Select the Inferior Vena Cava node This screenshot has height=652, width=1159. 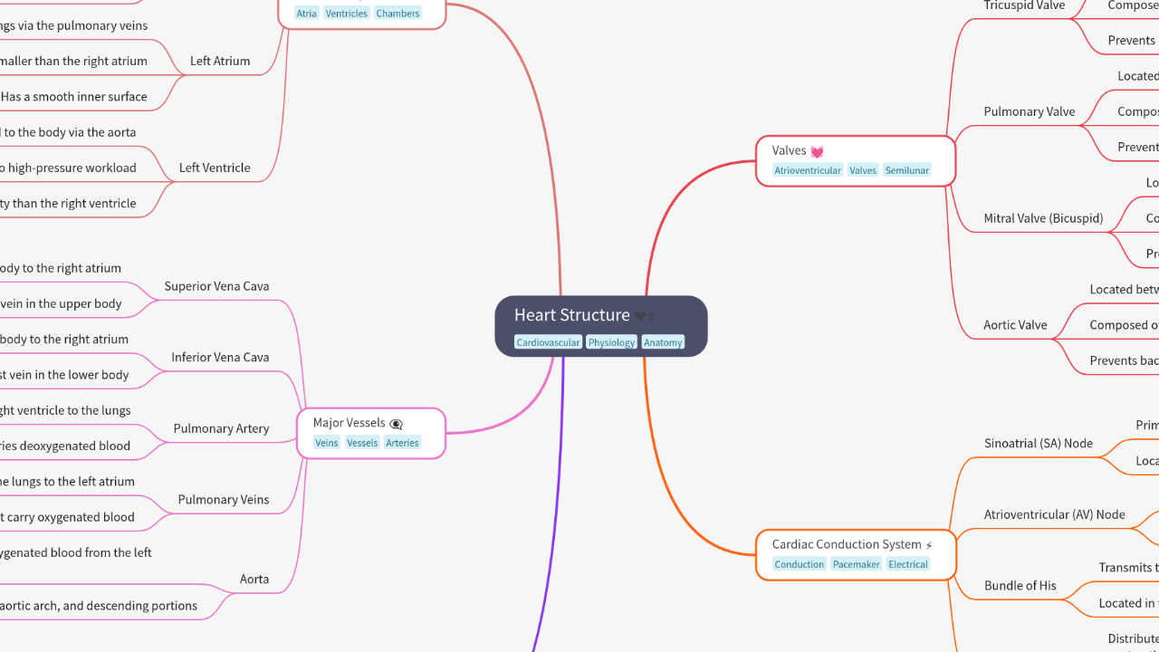(x=220, y=357)
